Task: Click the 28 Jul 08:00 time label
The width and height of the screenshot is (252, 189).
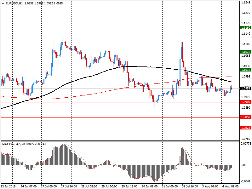Action: (89, 186)
